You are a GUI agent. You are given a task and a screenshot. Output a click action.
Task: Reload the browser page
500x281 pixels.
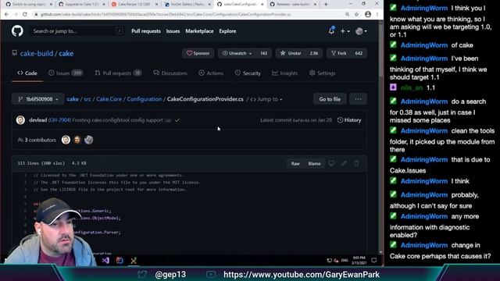click(25, 14)
